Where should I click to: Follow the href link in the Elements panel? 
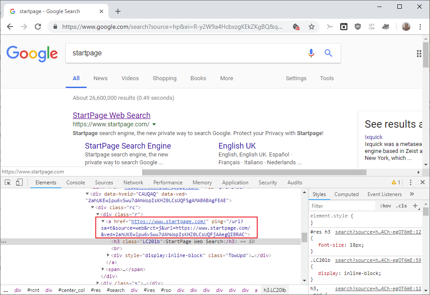click(168, 221)
